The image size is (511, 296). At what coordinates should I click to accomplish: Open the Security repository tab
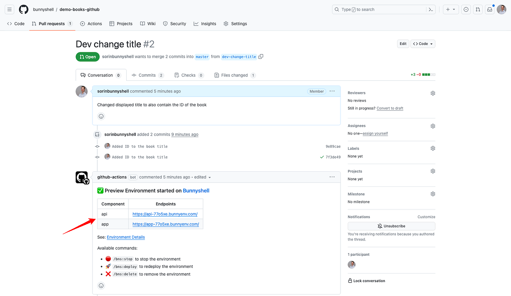click(x=174, y=24)
